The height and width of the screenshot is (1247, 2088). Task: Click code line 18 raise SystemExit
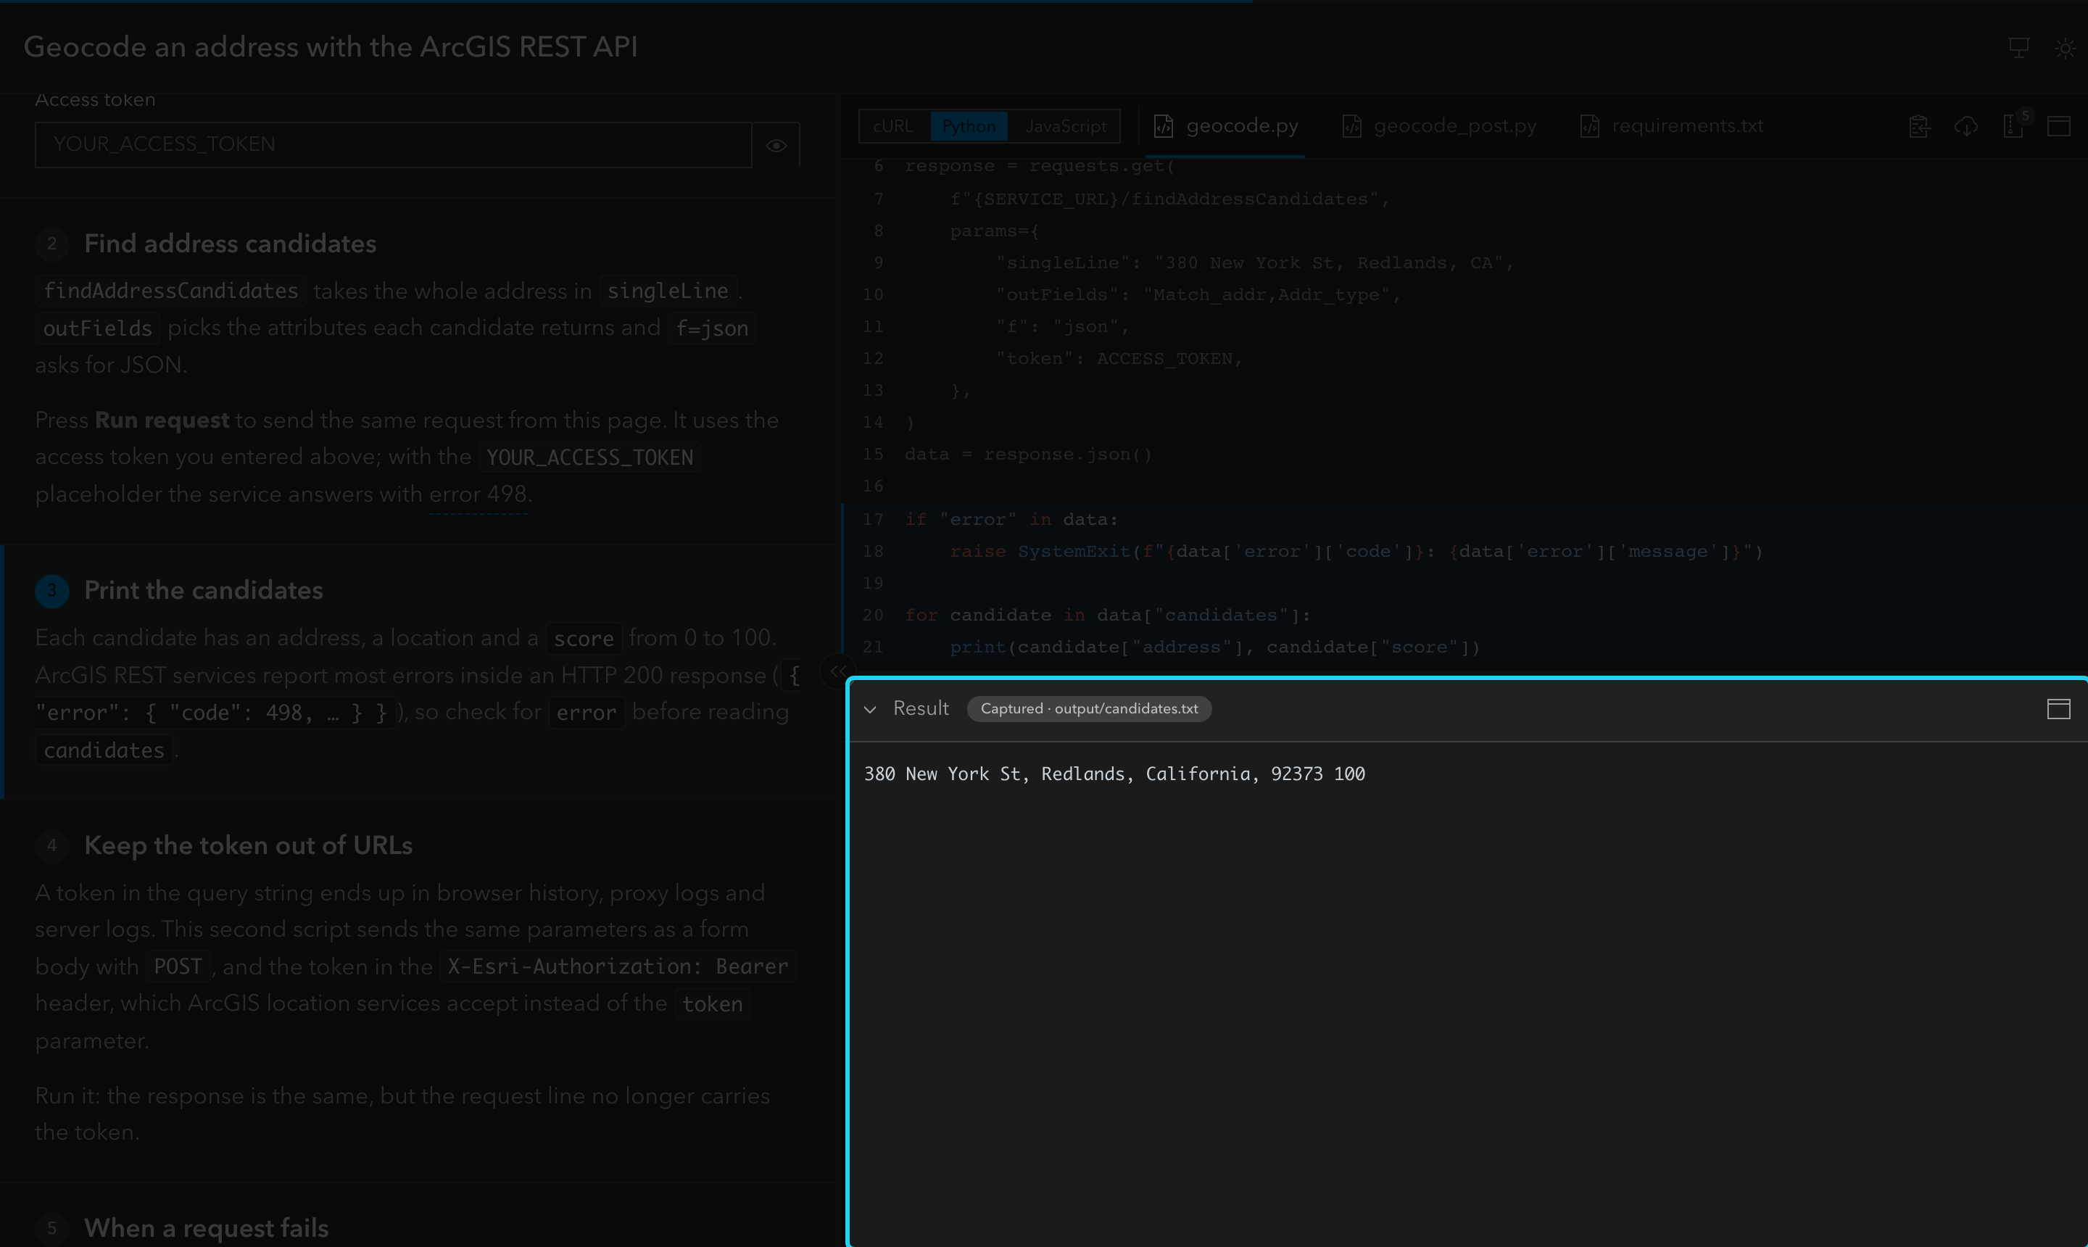point(1356,552)
